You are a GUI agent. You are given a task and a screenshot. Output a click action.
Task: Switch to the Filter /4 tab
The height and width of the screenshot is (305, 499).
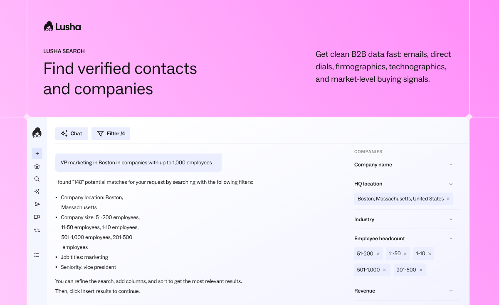point(111,134)
